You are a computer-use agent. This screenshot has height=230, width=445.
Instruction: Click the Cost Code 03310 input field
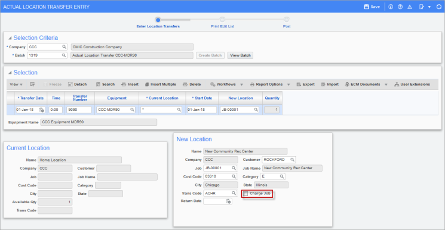click(x=220, y=176)
